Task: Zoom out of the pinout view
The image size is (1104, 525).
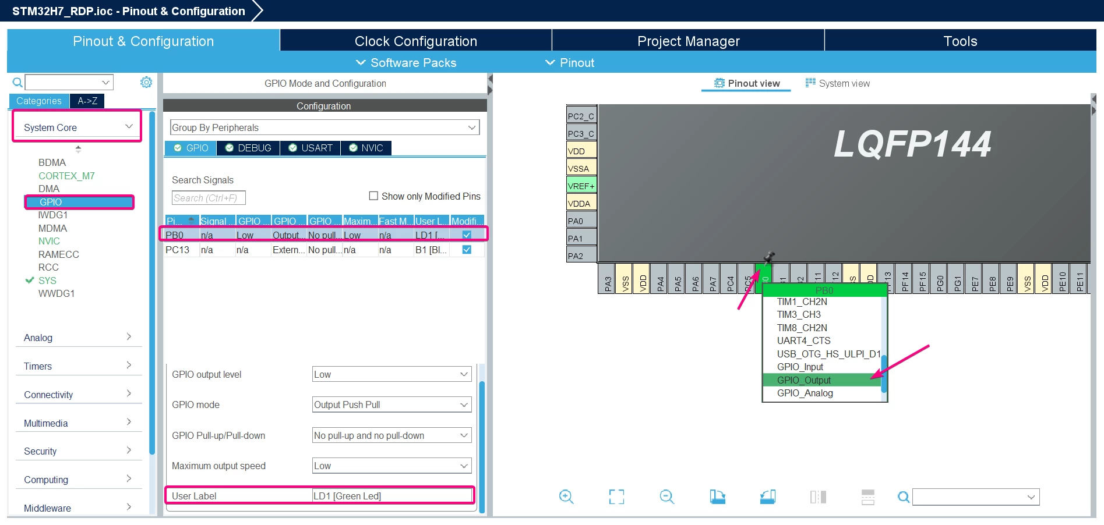Action: tap(667, 496)
